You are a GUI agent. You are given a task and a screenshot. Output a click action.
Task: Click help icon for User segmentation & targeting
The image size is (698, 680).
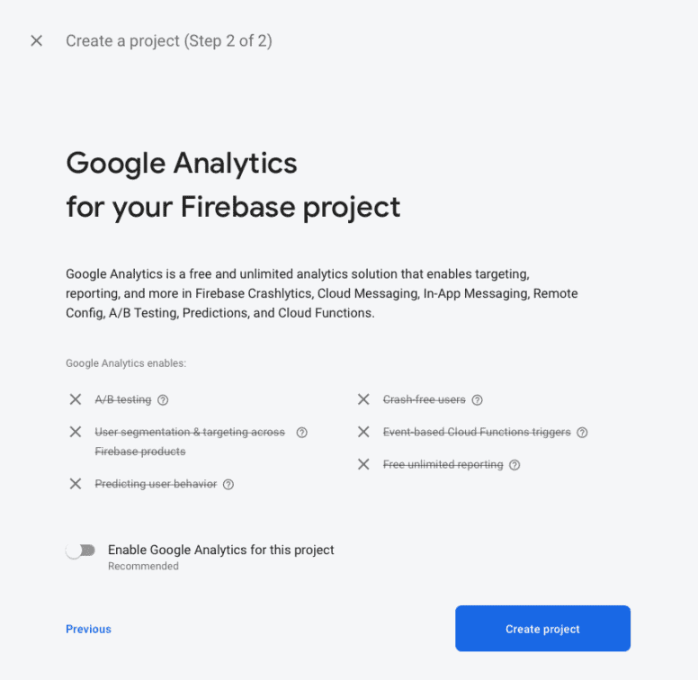pos(302,433)
